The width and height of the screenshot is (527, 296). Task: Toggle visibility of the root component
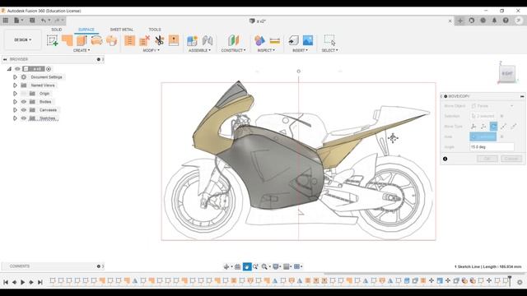point(17,69)
